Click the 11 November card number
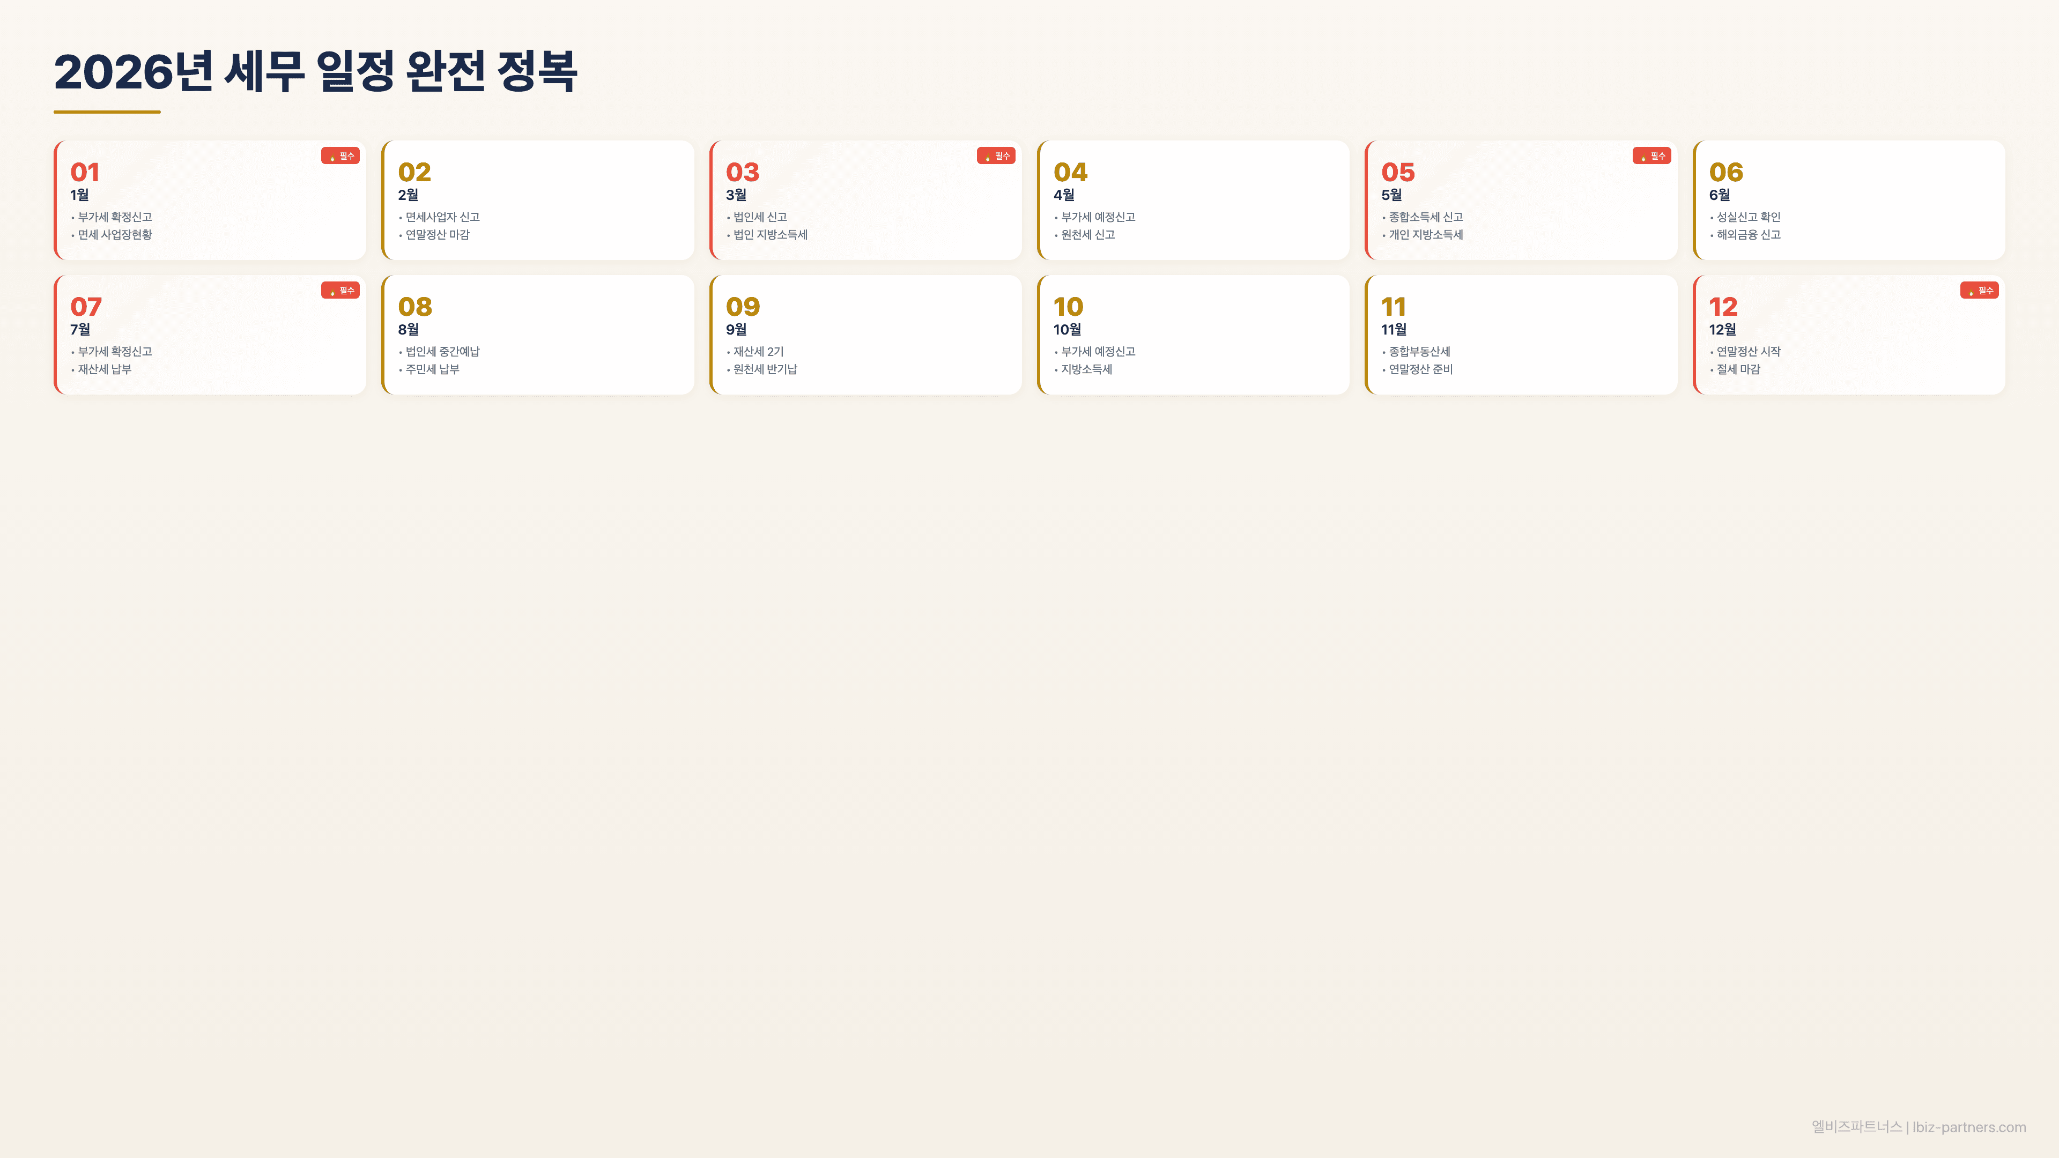Viewport: 2059px width, 1158px height. pos(1393,306)
